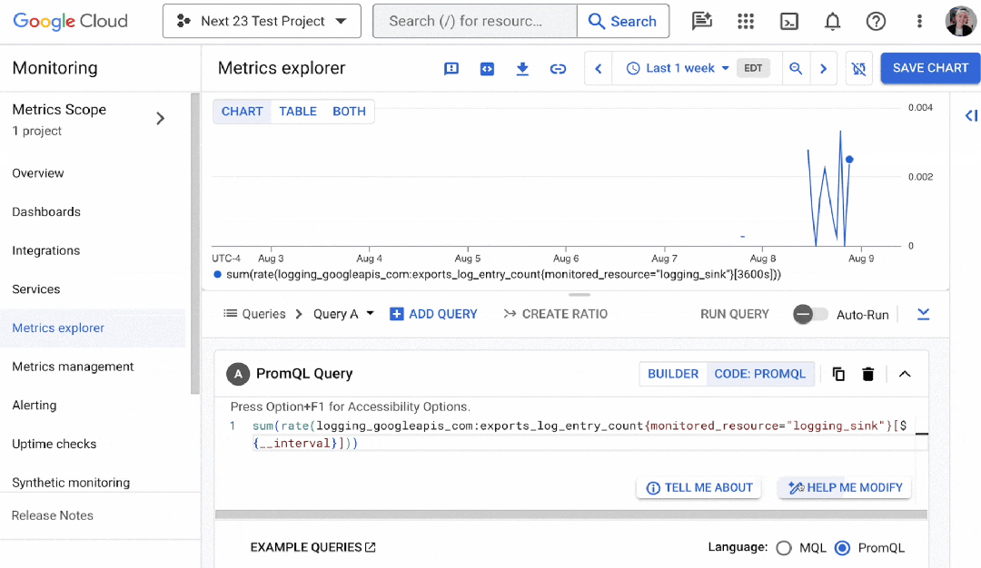
Task: Toggle the Auto-Run switch
Action: pos(810,314)
